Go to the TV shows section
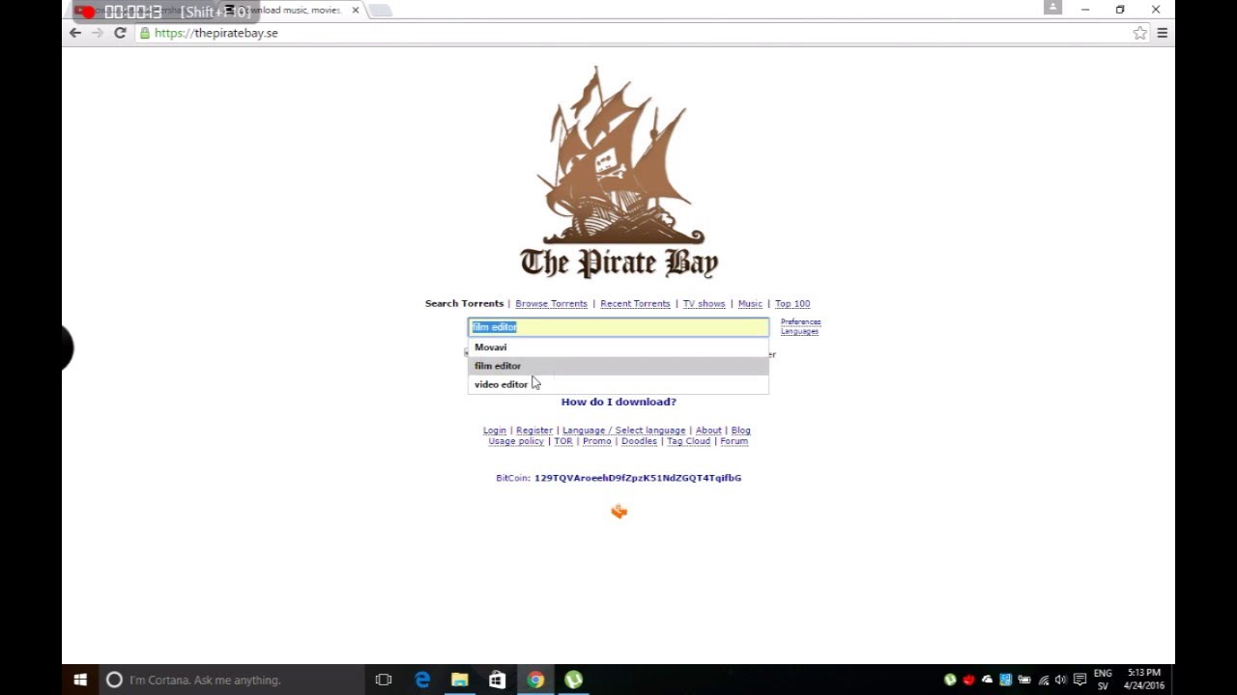 click(704, 304)
